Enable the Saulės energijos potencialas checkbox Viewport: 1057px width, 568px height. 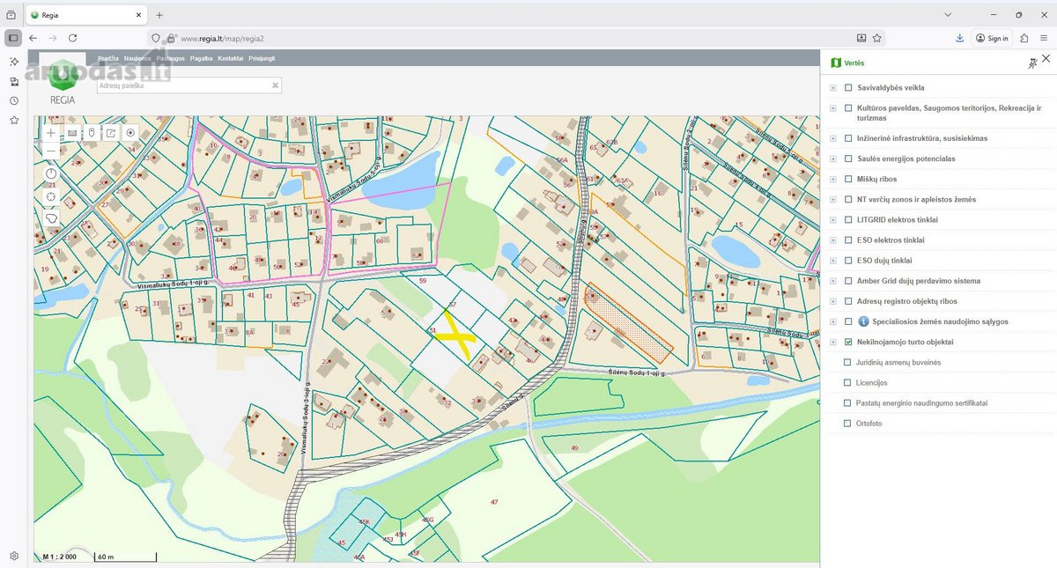[x=848, y=159]
